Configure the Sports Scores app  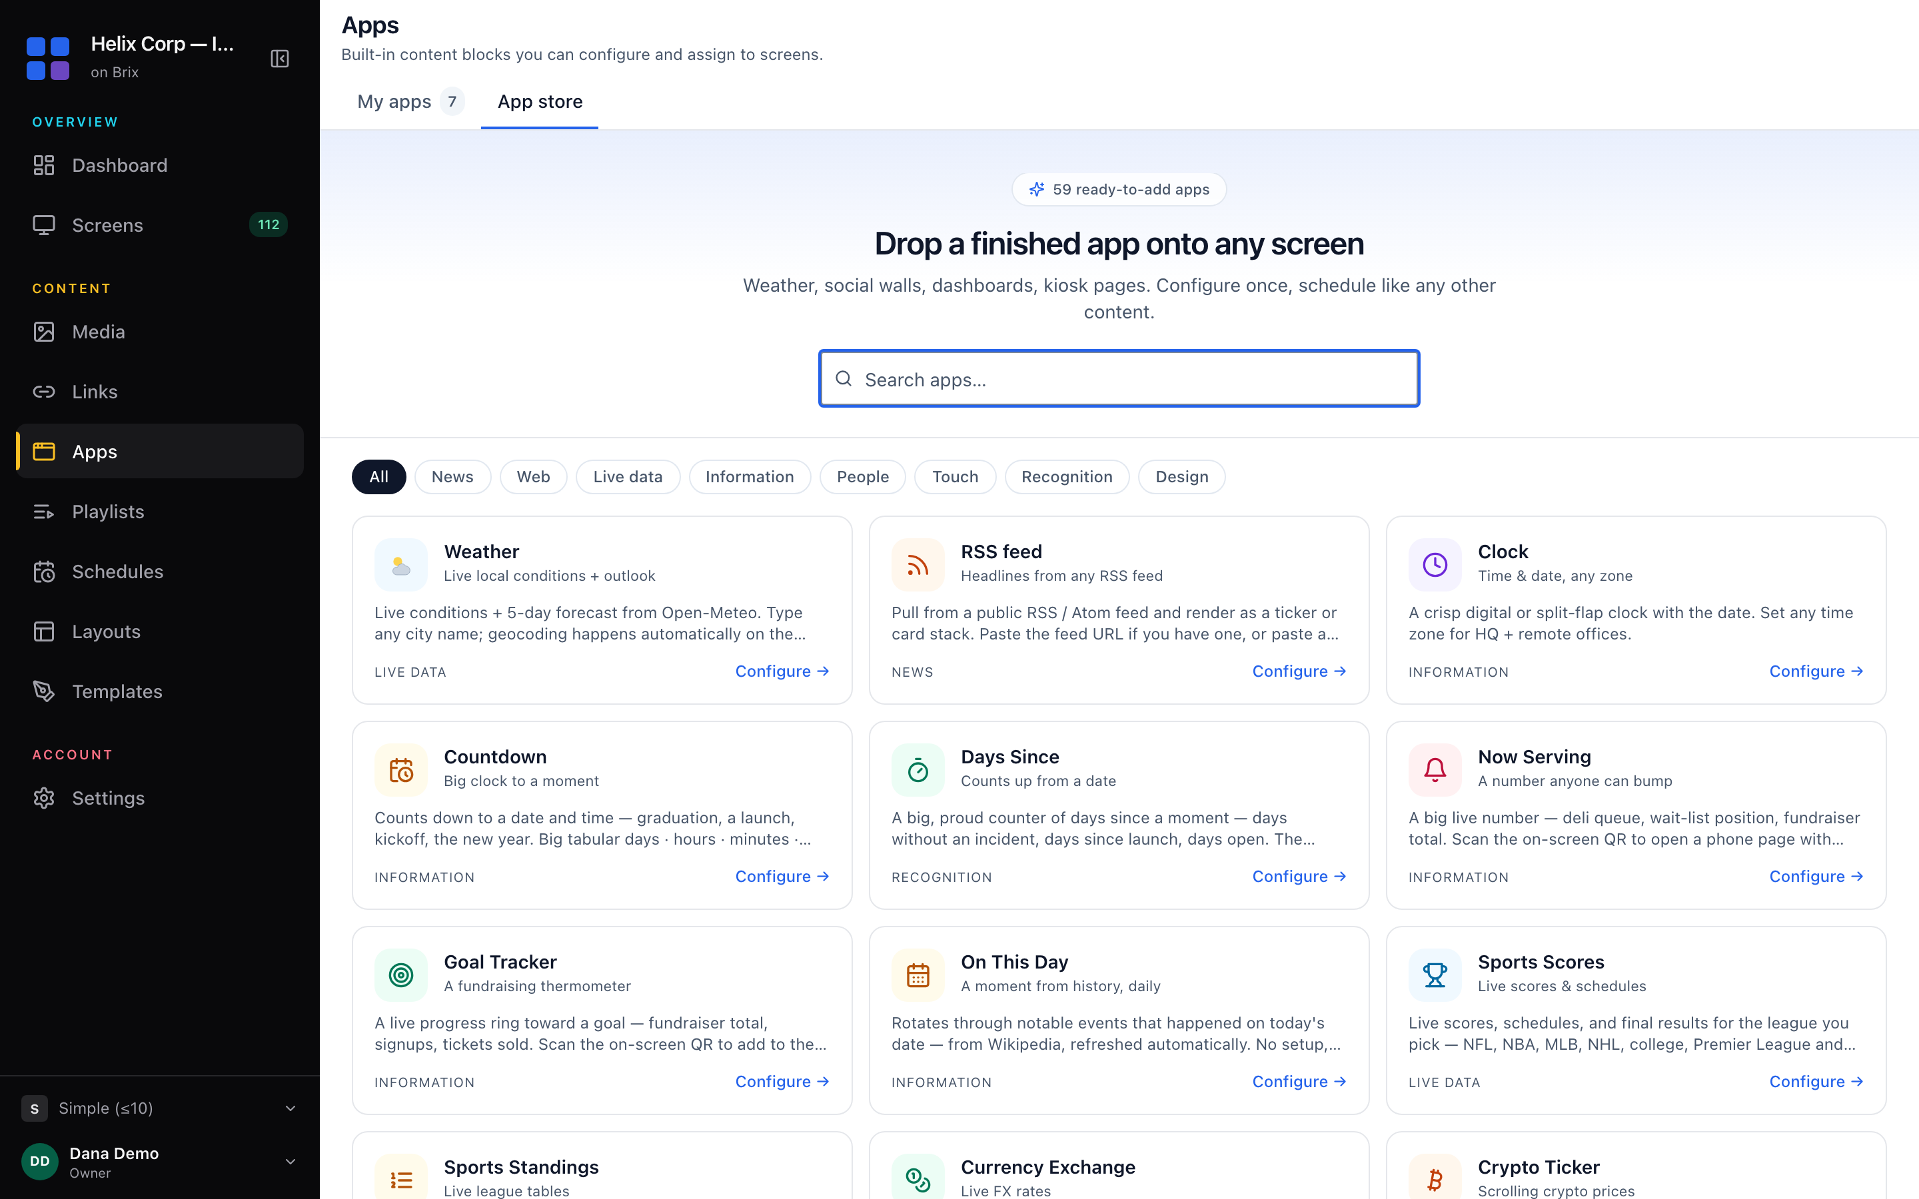click(x=1816, y=1082)
